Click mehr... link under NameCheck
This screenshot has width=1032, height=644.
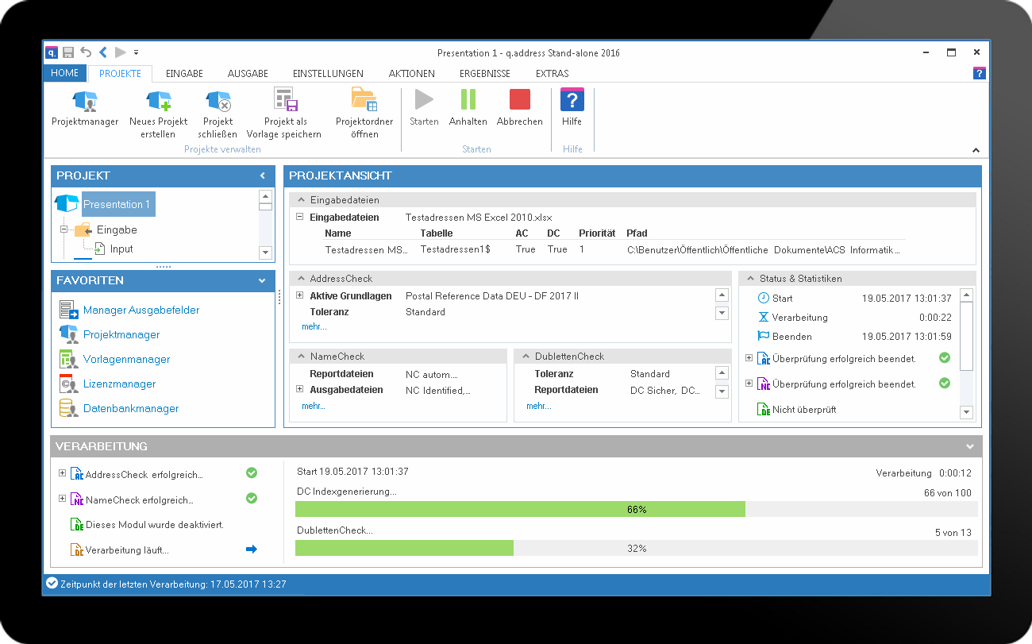pyautogui.click(x=314, y=406)
